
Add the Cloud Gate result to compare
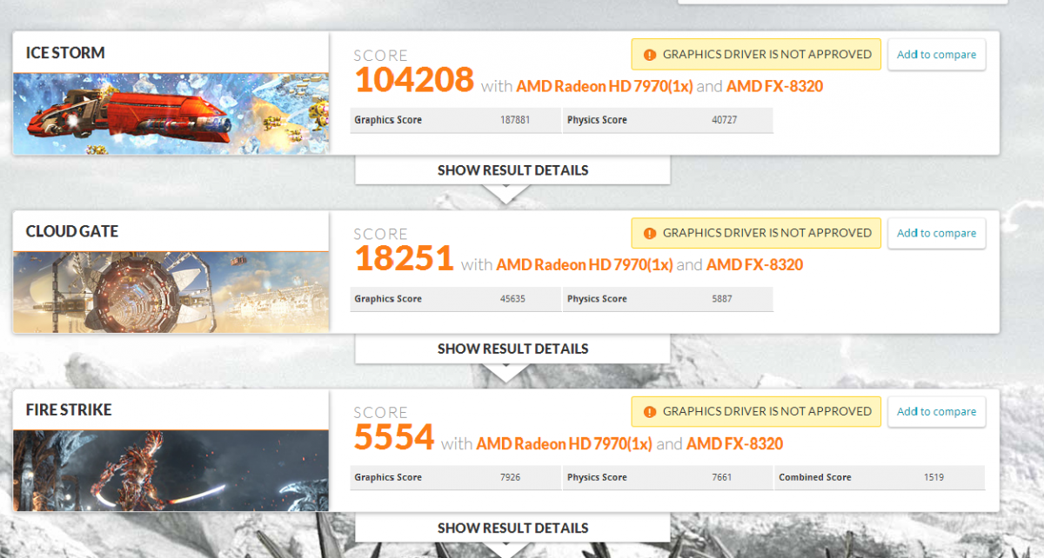[936, 233]
